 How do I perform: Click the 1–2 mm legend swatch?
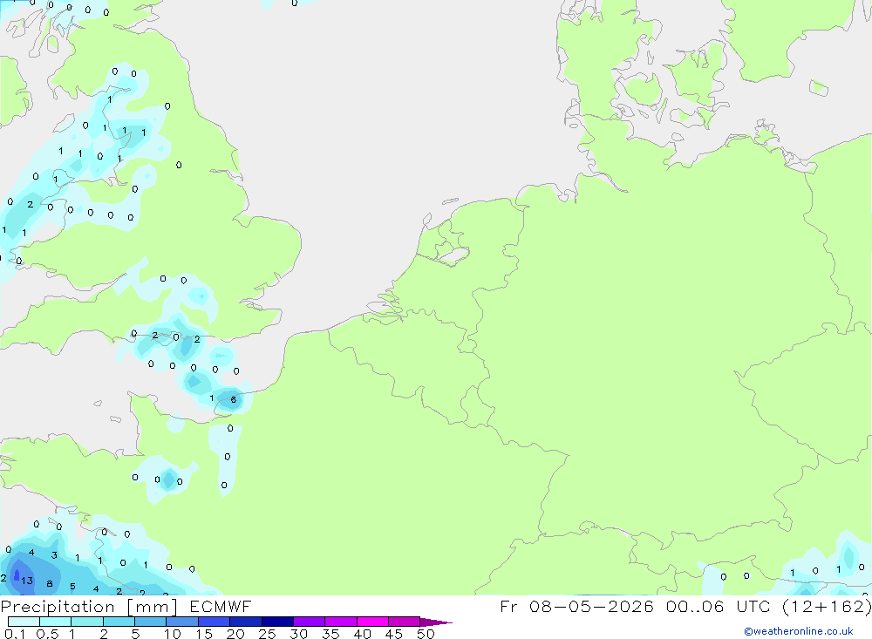[x=87, y=622]
